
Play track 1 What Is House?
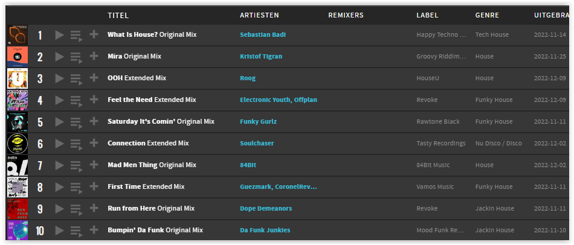(x=59, y=35)
